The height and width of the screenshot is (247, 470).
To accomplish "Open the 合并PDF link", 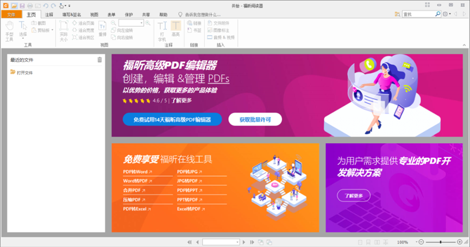I will tap(134, 190).
